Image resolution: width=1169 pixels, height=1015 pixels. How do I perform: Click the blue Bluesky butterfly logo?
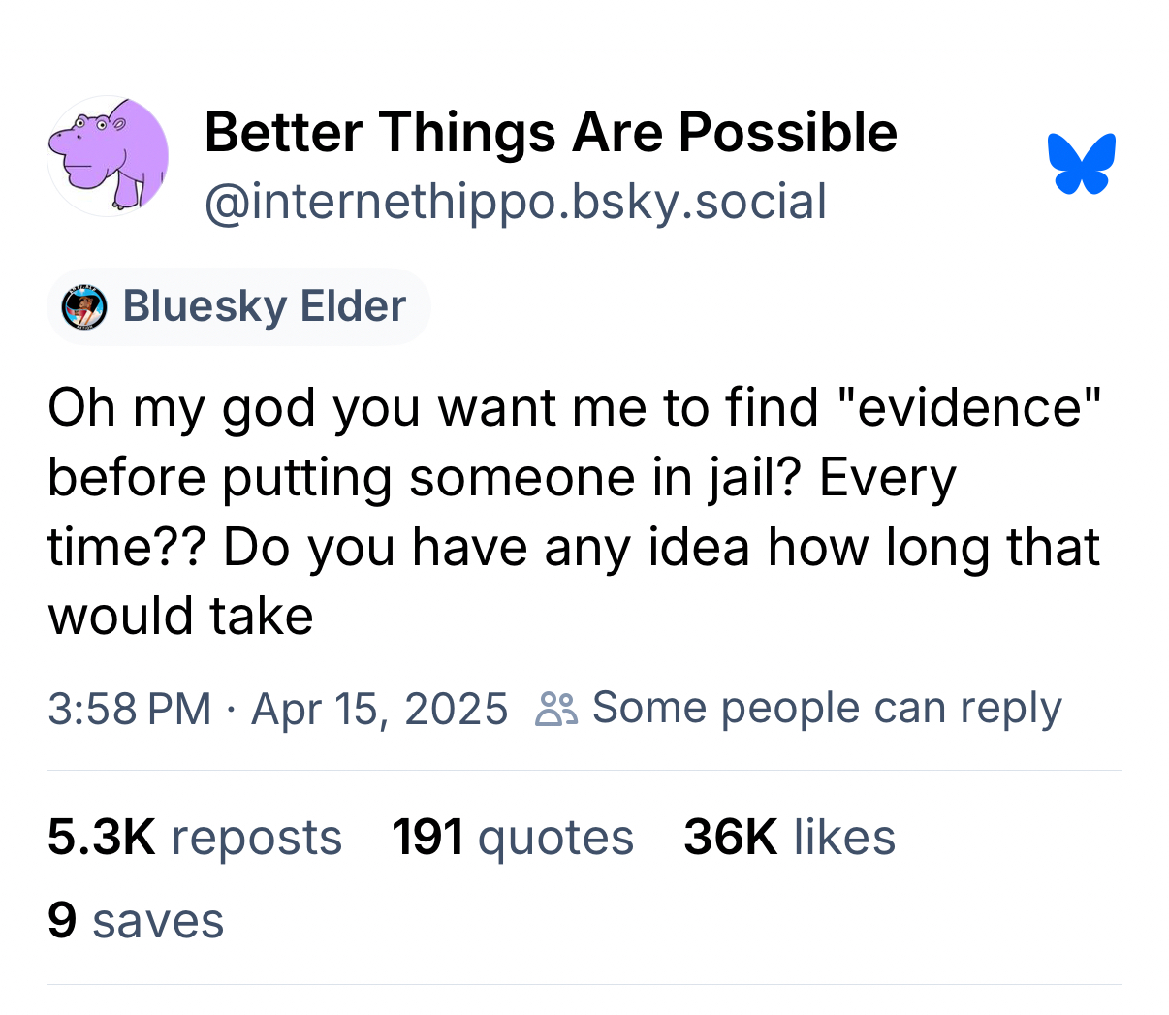(x=1081, y=163)
